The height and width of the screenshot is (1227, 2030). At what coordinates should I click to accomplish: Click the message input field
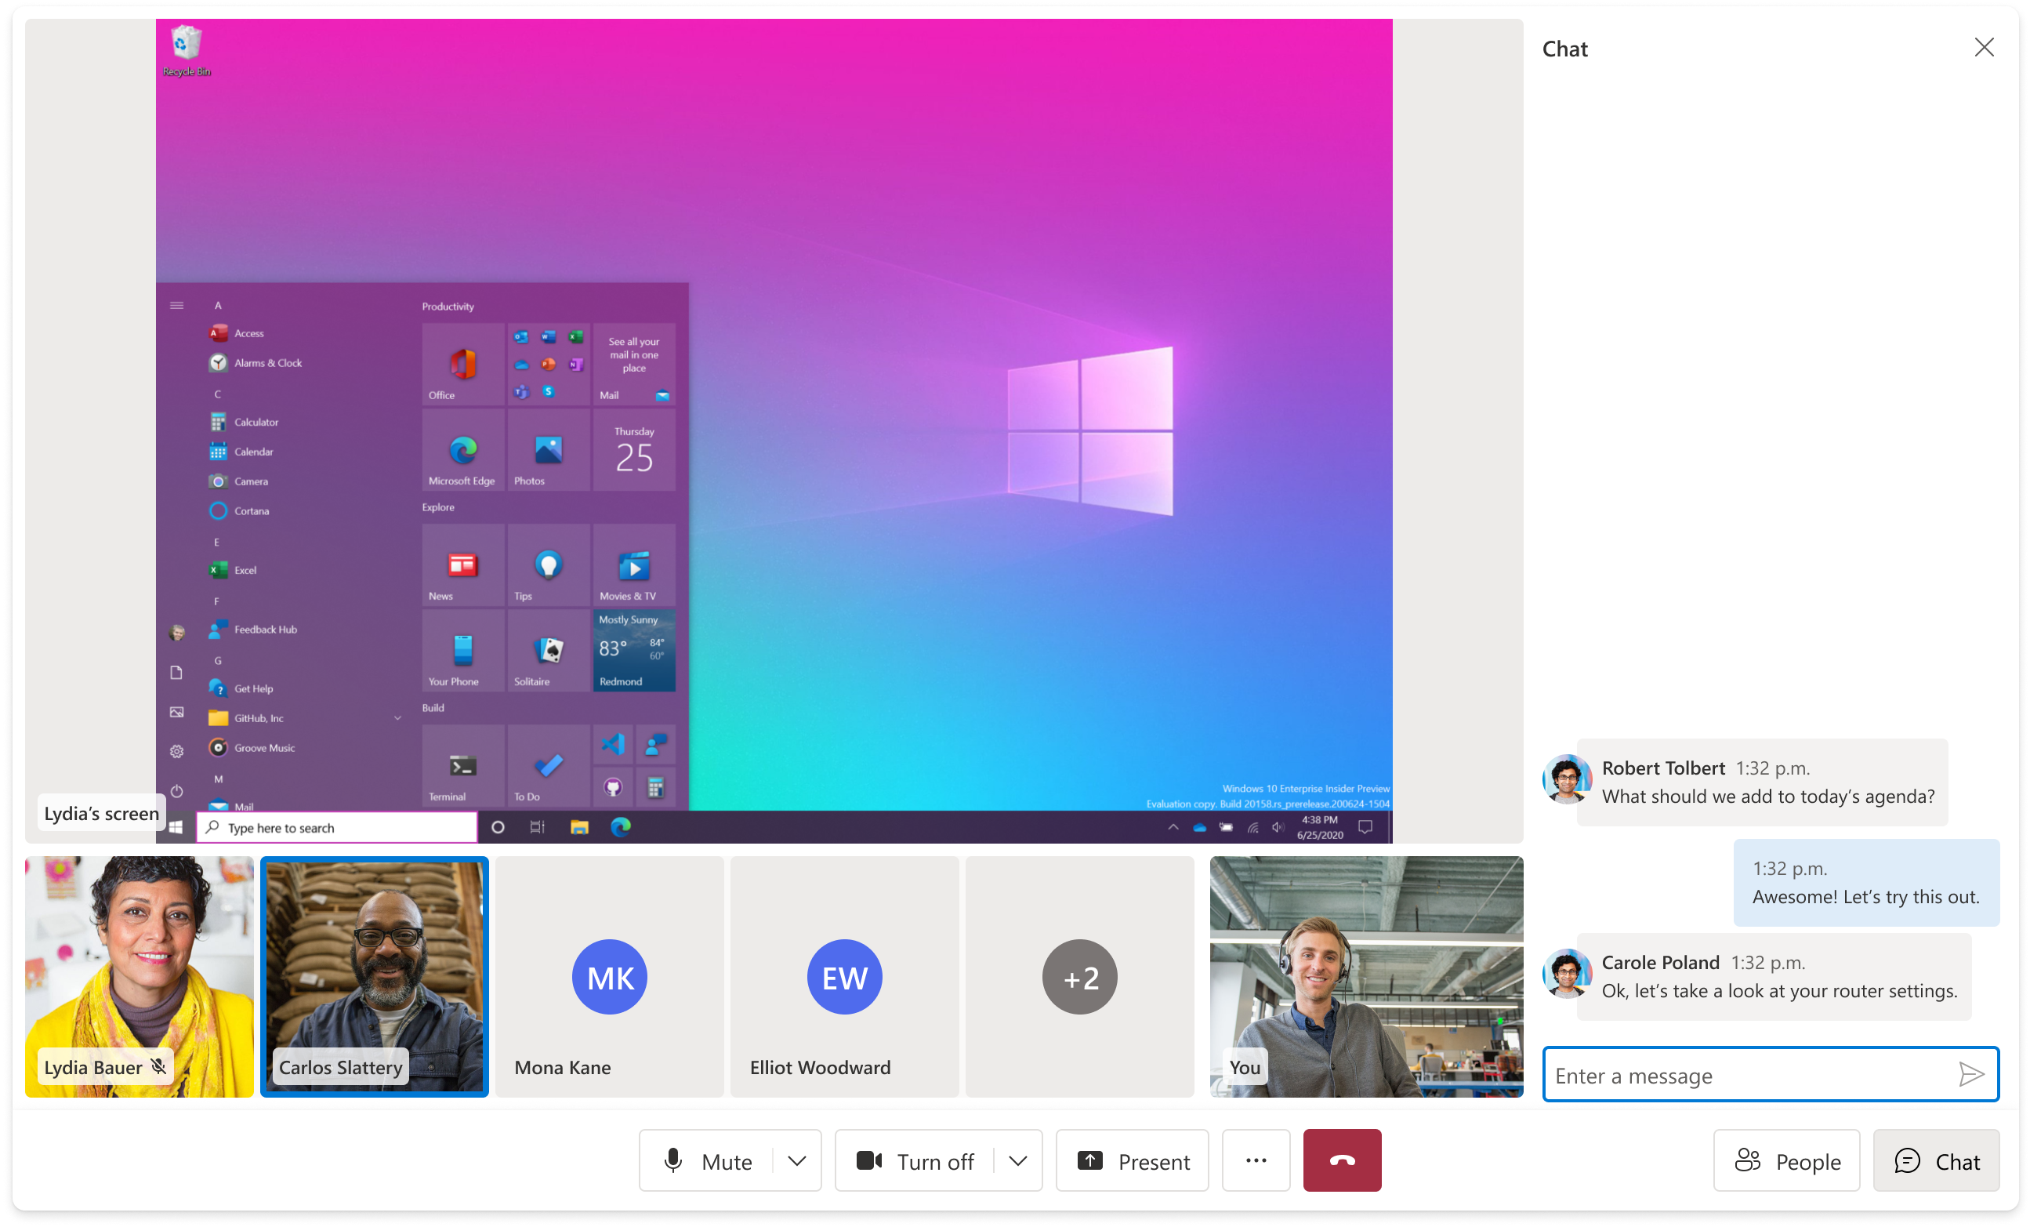click(x=1747, y=1075)
